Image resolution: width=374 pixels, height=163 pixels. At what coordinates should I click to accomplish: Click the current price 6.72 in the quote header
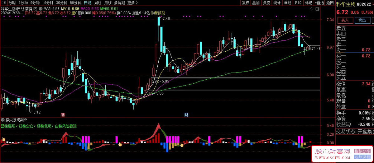pos(342,12)
